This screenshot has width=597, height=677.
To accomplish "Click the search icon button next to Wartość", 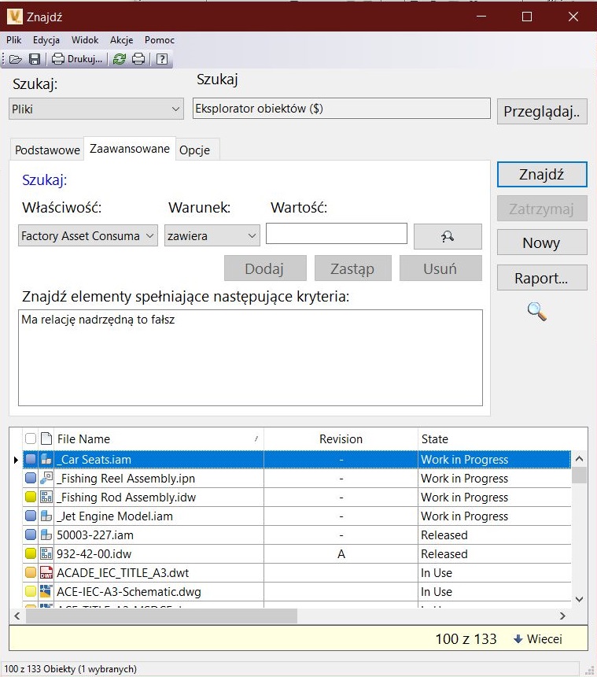I will pyautogui.click(x=448, y=235).
